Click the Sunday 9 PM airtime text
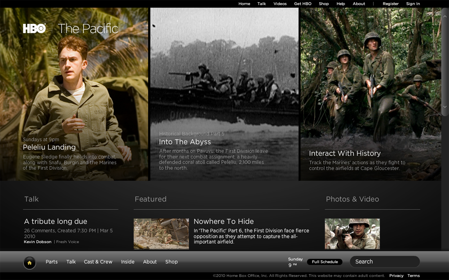Image resolution: width=449 pixels, height=280 pixels. (x=295, y=262)
